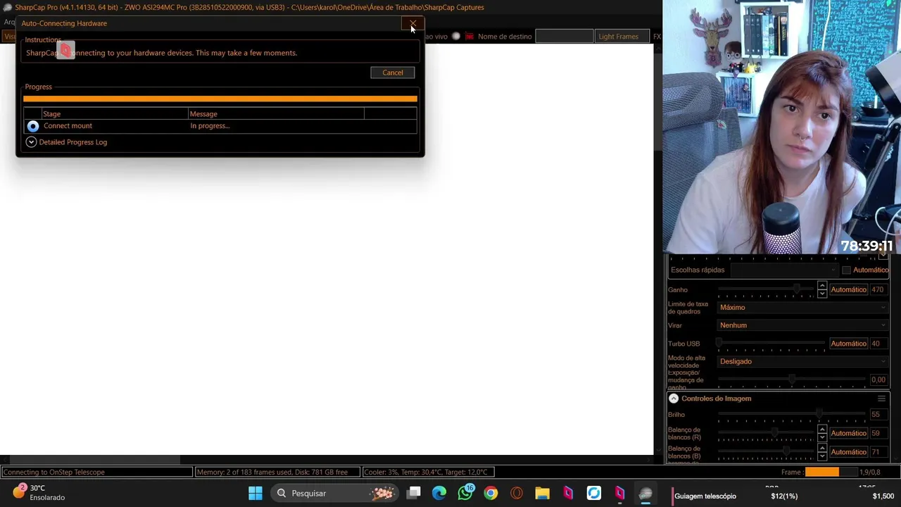Open the Windows Start menu
Image resolution: width=901 pixels, height=507 pixels.
(256, 494)
